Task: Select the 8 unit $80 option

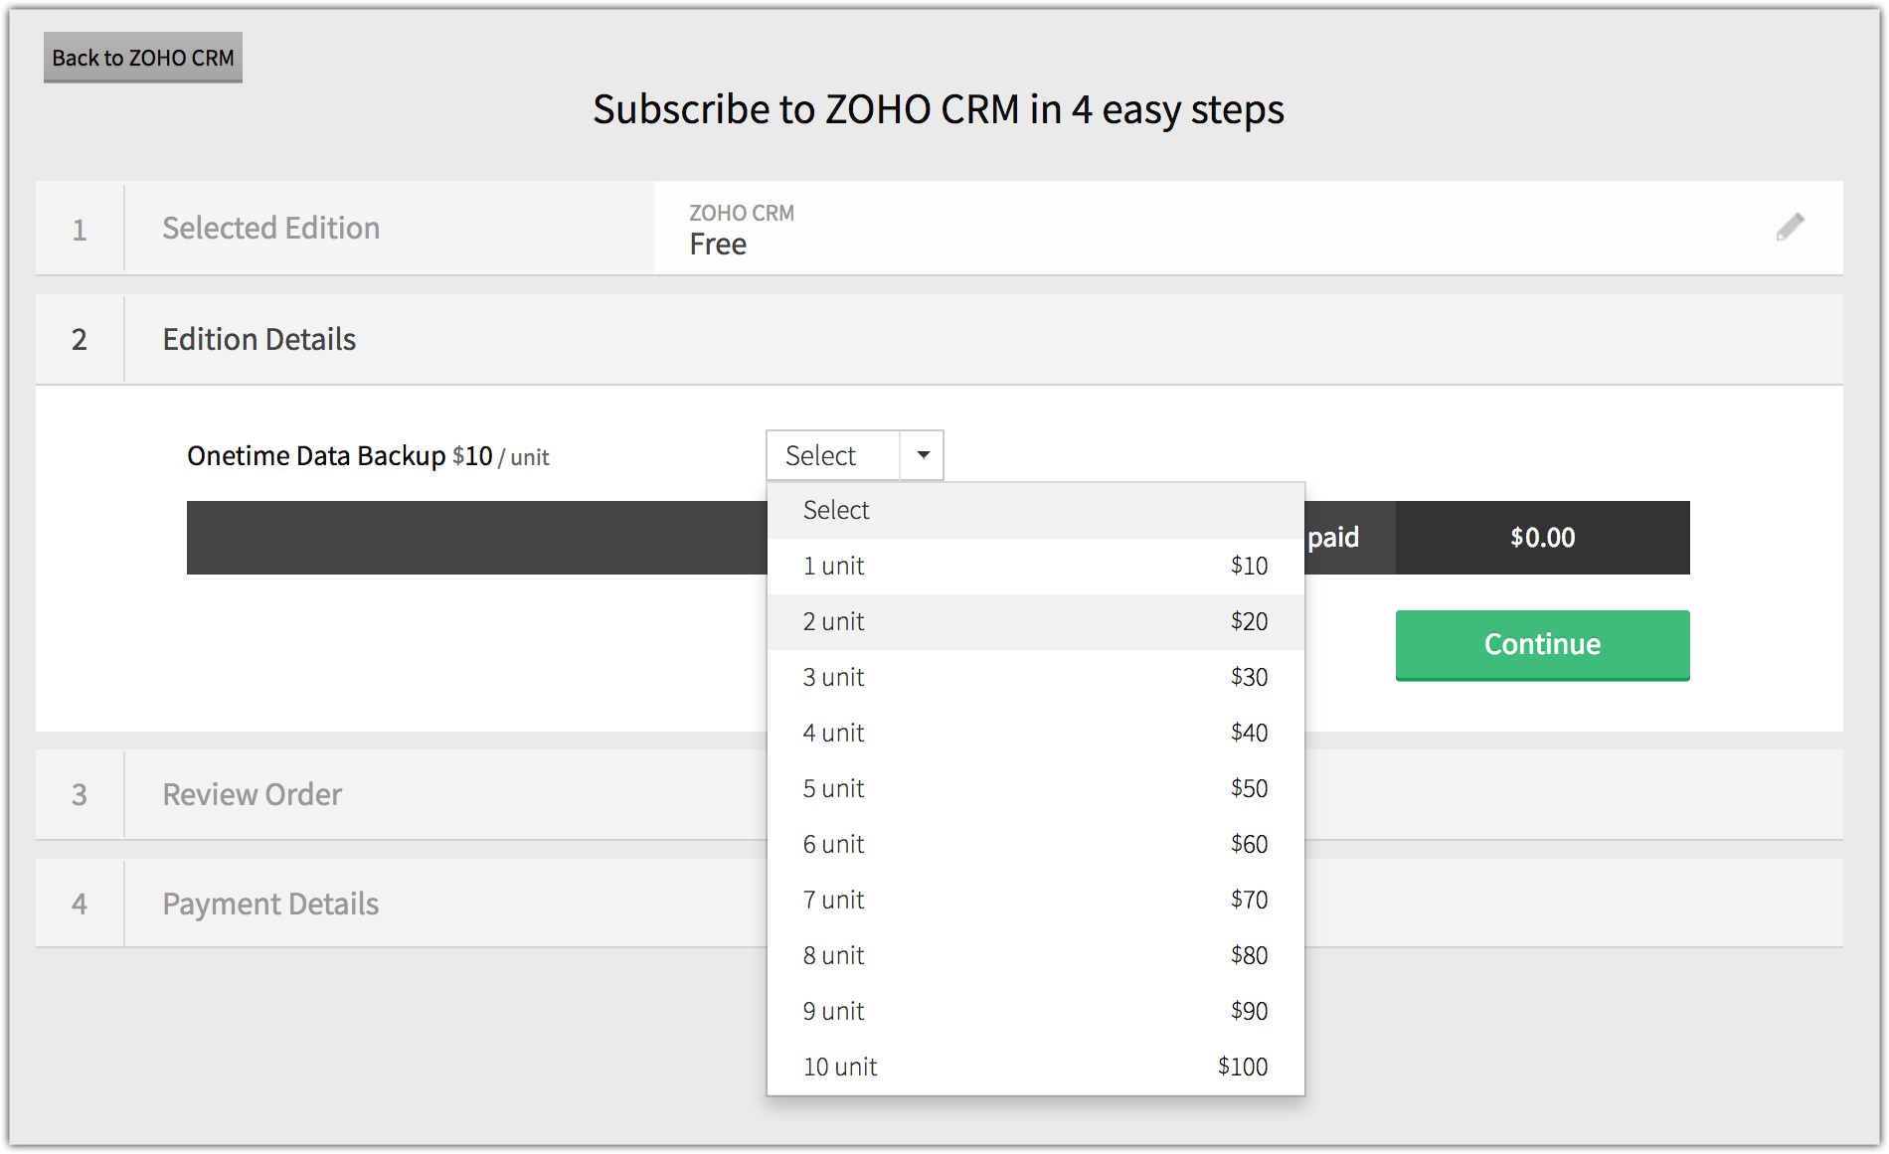Action: pos(1036,956)
